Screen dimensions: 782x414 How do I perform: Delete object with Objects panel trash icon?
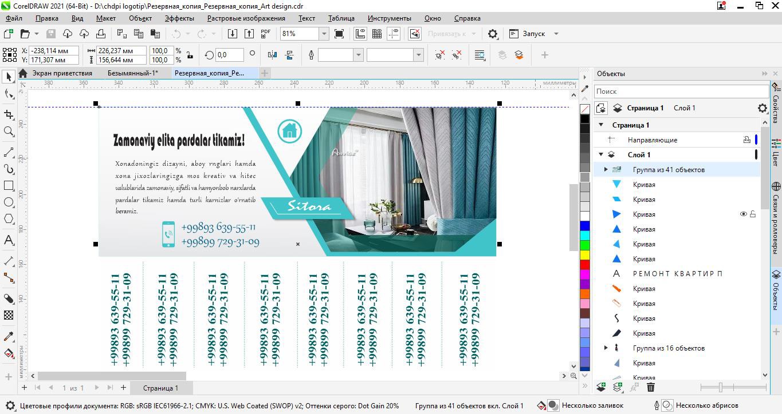(651, 387)
